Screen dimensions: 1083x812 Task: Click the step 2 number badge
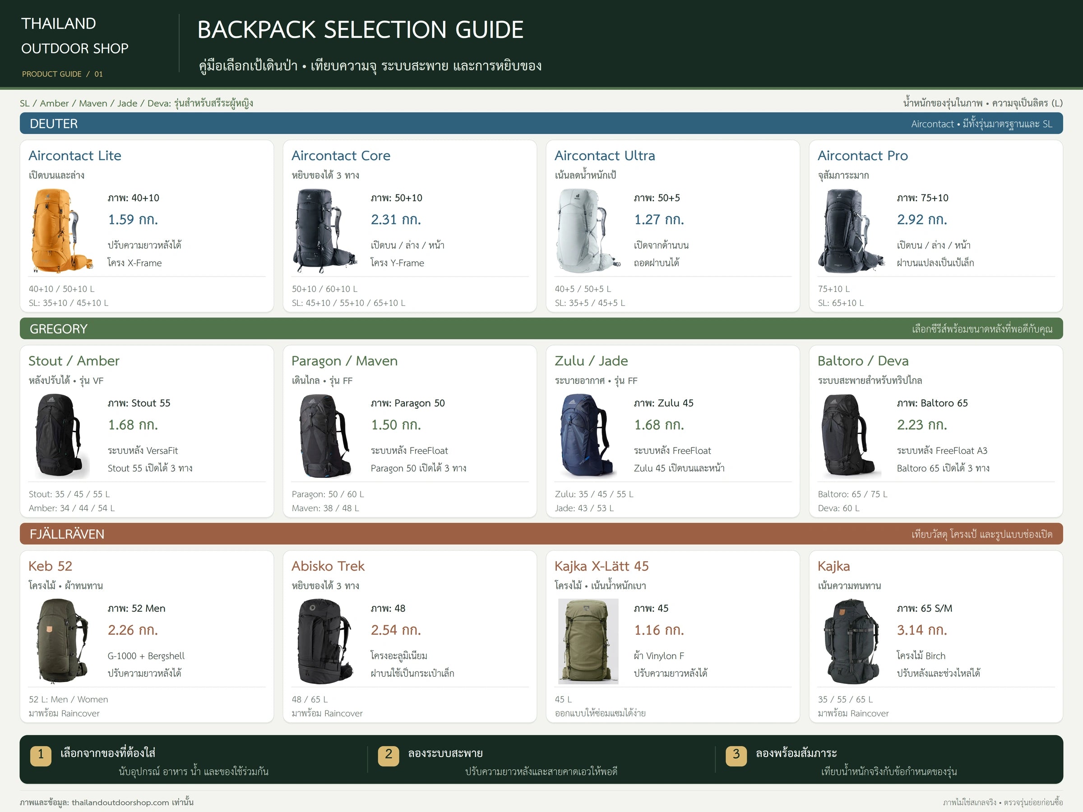[388, 755]
